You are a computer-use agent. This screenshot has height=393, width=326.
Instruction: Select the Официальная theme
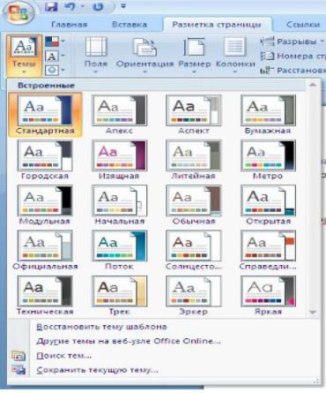(x=45, y=251)
